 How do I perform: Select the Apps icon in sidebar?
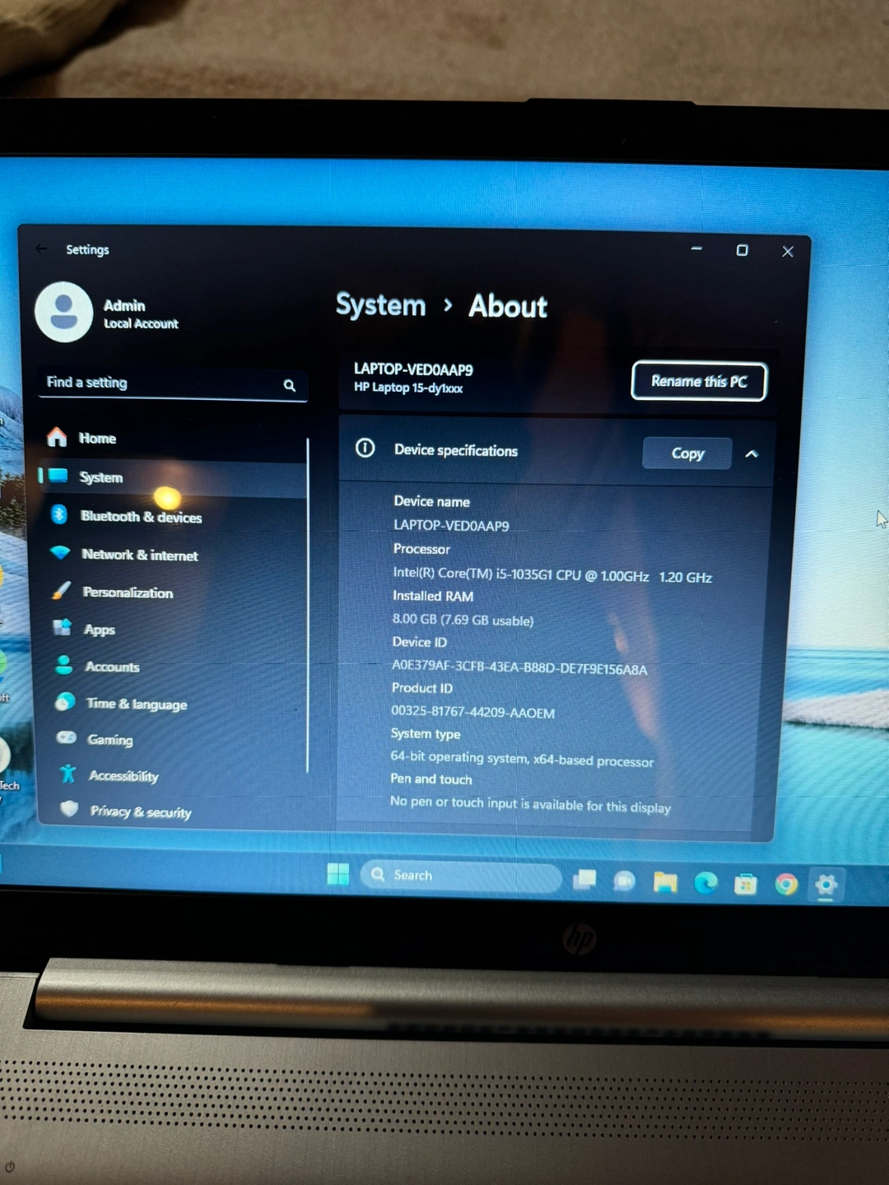[63, 628]
